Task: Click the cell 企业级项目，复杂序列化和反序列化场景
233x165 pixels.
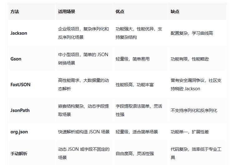Action: [x=84, y=33]
